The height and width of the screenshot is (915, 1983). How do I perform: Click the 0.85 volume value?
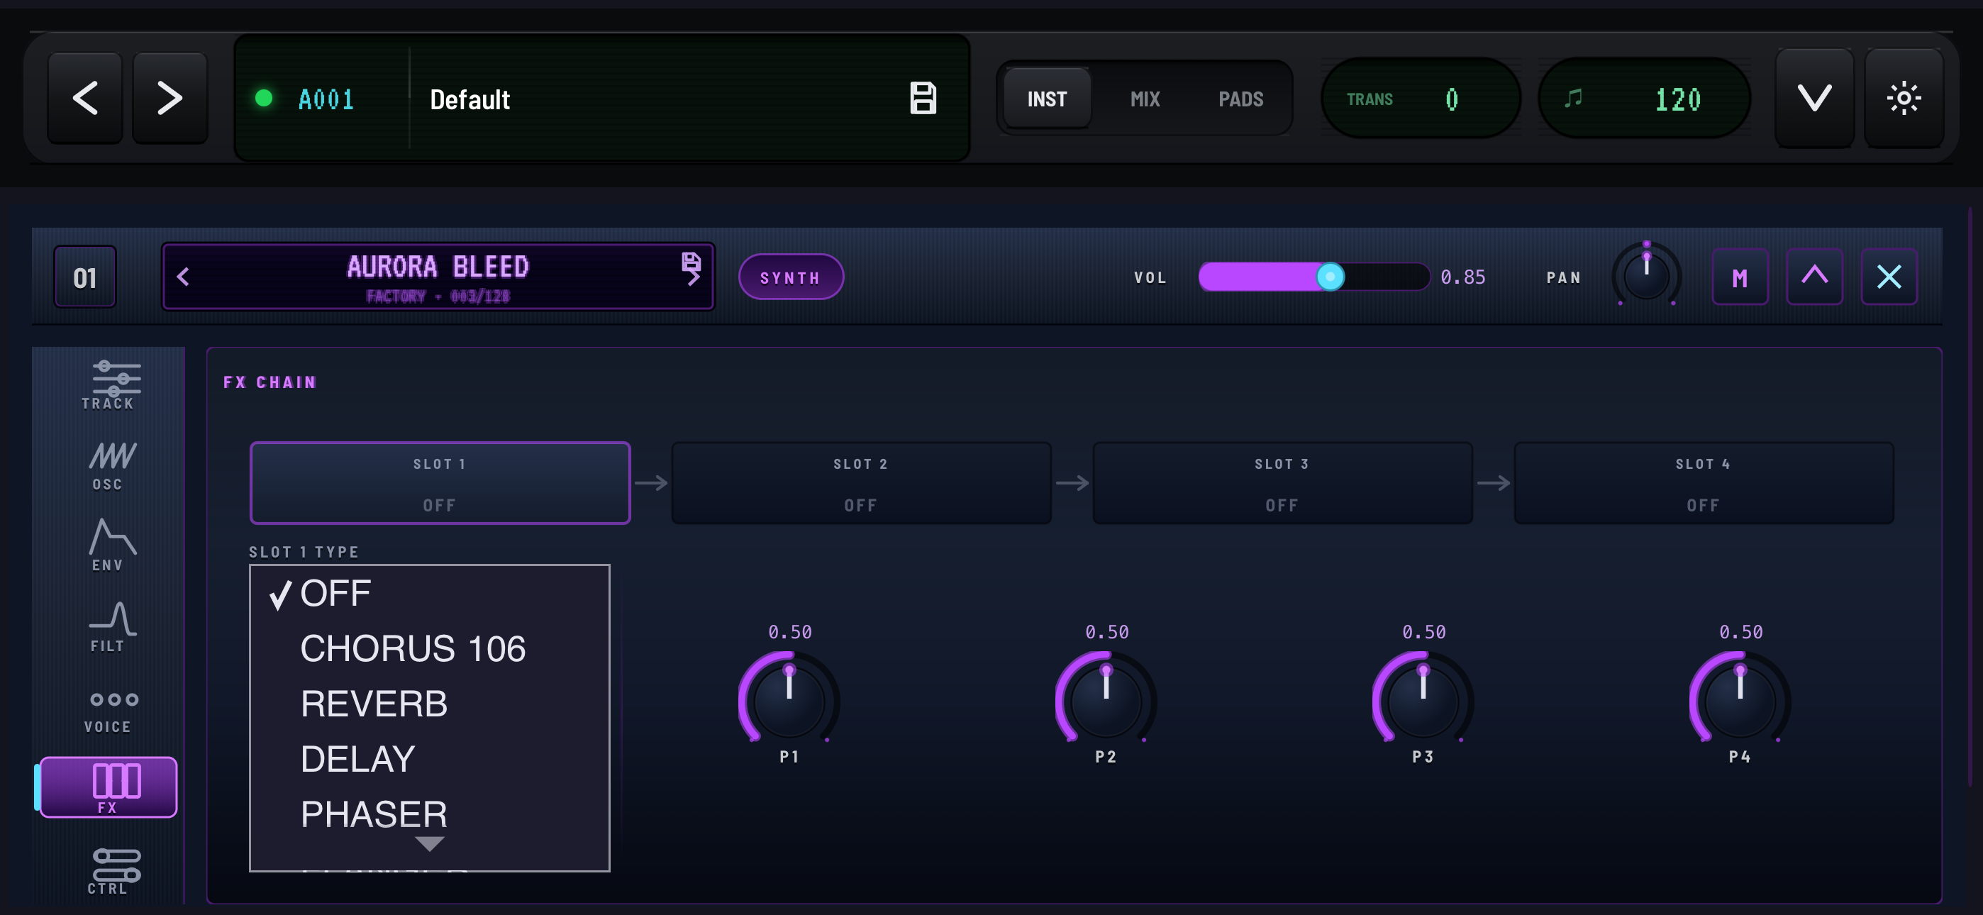coord(1462,277)
